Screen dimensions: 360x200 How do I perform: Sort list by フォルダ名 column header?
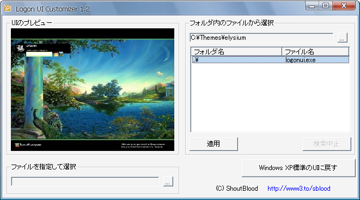coord(236,52)
